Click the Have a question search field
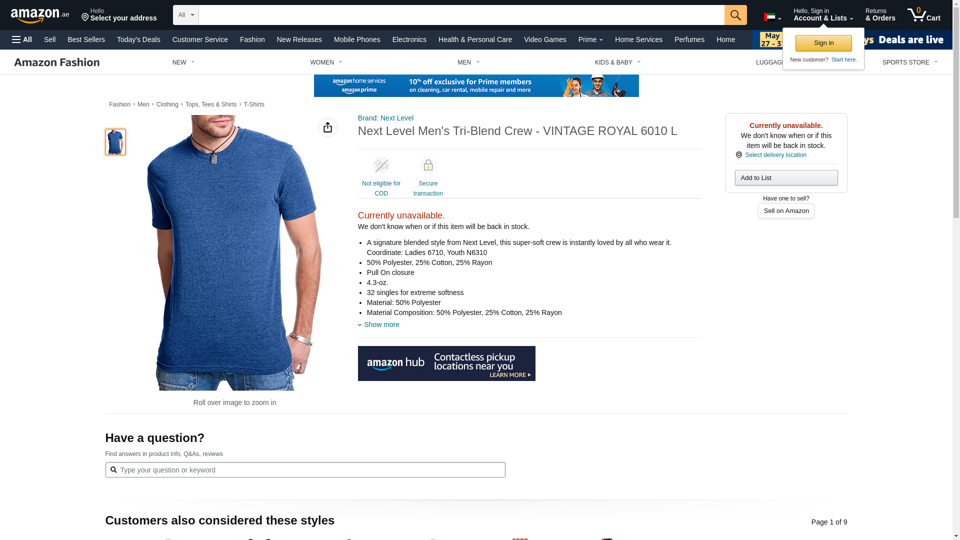 click(305, 469)
